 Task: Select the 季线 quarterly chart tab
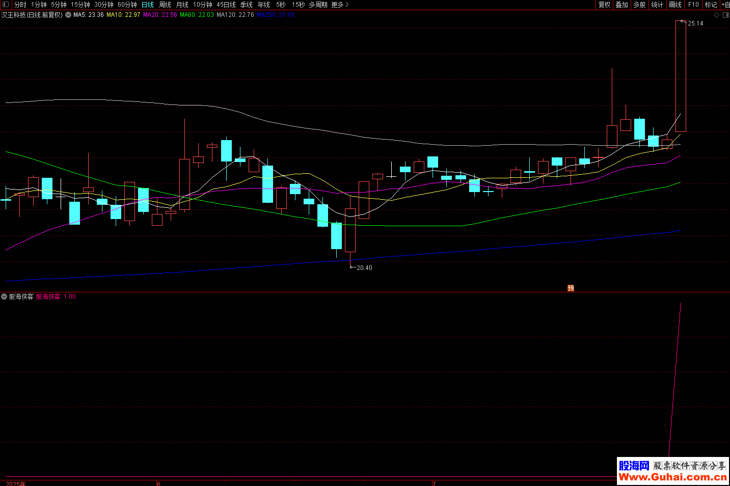(247, 5)
